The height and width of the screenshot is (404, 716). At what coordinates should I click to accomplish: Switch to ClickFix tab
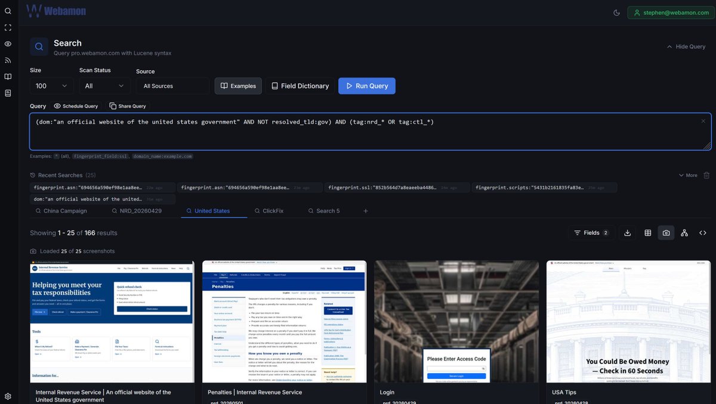[269, 211]
